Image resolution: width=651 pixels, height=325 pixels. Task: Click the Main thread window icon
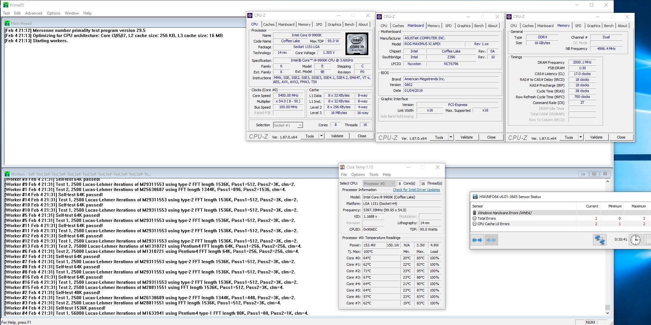click(7, 23)
